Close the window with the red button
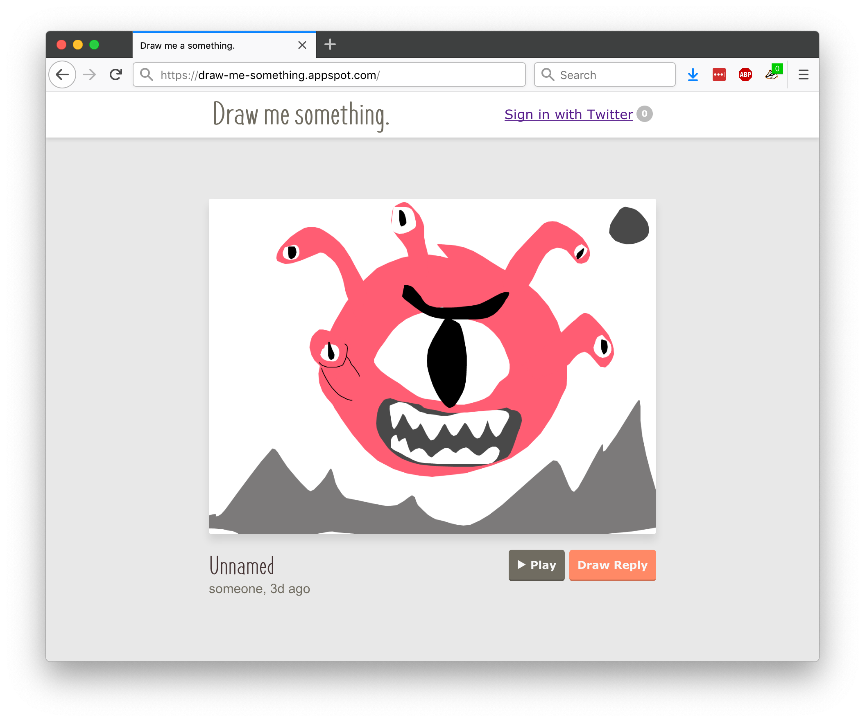This screenshot has height=722, width=865. (x=61, y=45)
